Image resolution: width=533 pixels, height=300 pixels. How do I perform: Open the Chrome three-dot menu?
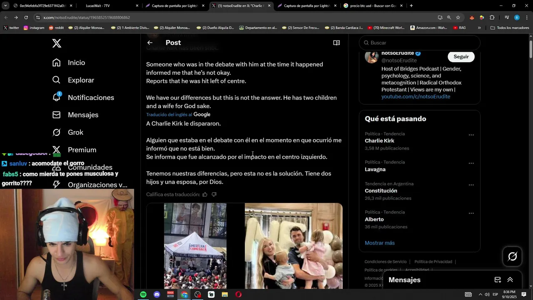527,17
